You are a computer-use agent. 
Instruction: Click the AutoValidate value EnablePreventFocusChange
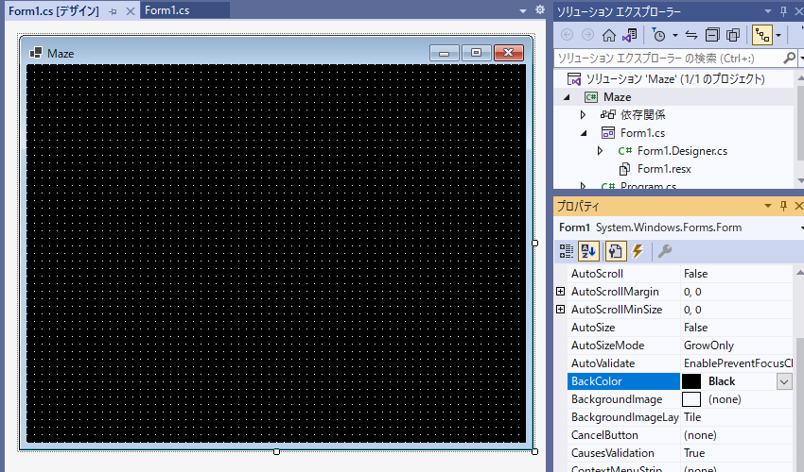click(x=738, y=363)
